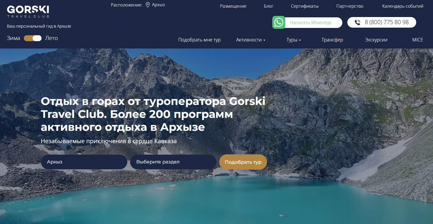The height and width of the screenshot is (224, 433).
Task: Select the Лето label
Action: tap(52, 38)
